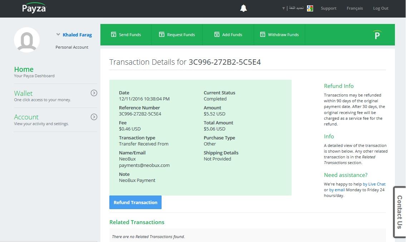Click the $5.06 USD total amount
This screenshot has height=242, width=406.
pyautogui.click(x=214, y=129)
